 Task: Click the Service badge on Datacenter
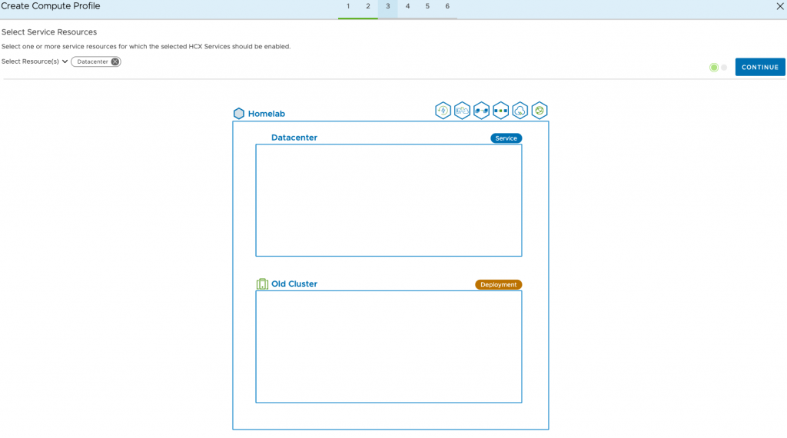[506, 138]
